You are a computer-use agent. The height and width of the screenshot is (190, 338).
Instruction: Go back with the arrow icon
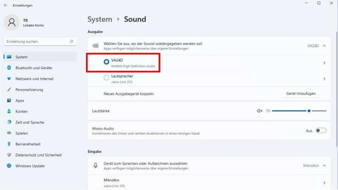point(6,5)
